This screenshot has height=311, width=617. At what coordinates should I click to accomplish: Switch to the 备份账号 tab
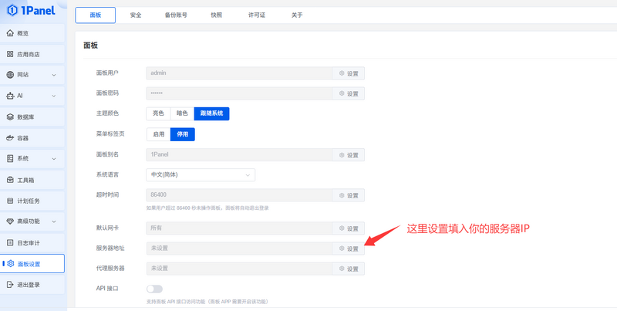175,15
